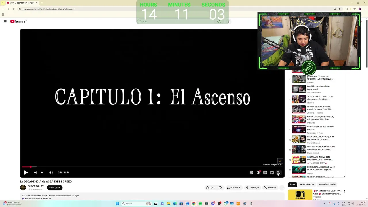Open playlist video ¿Qué DIABLOS pasó con SEKIRO?
This screenshot has height=207, width=368.
(321, 78)
